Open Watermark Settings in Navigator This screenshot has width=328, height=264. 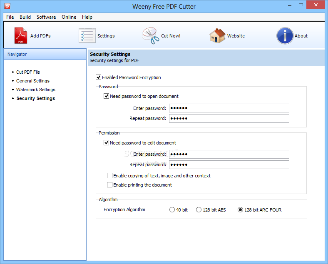click(x=36, y=90)
